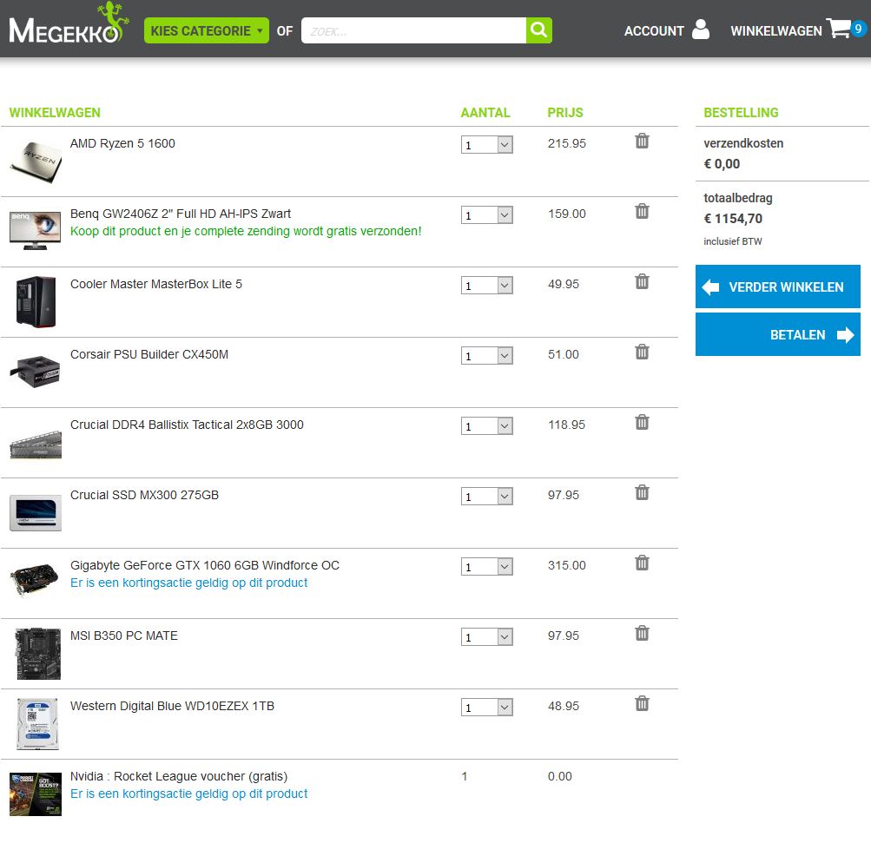The image size is (871, 843).
Task: Open the MSI motherboard thumbnail
Action: pos(37,654)
